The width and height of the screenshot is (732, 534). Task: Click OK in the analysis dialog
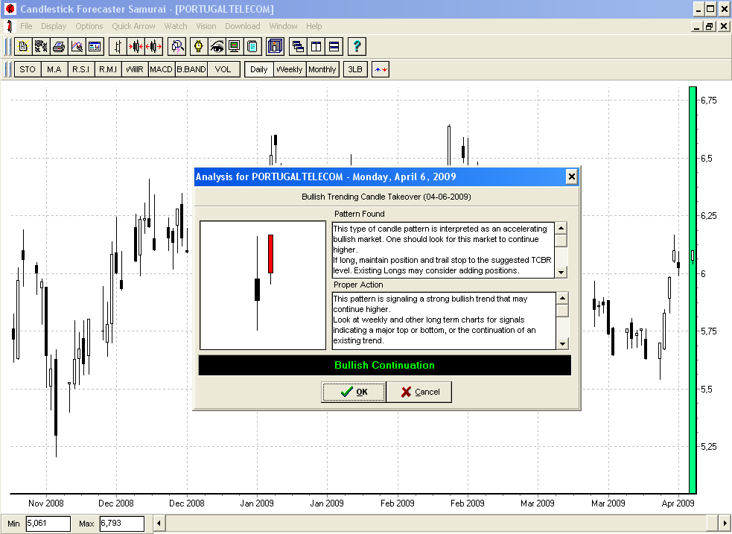[354, 392]
